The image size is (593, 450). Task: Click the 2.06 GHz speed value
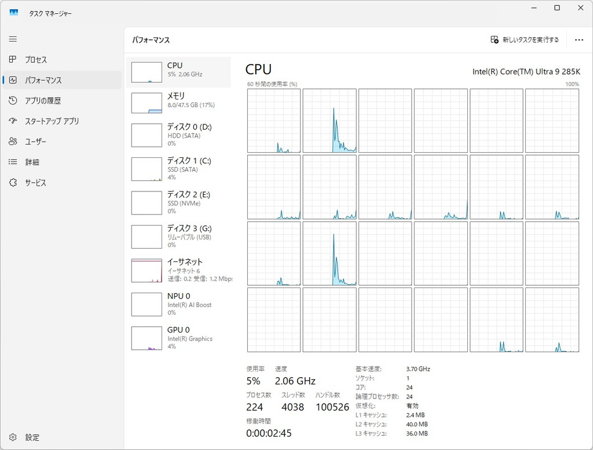click(295, 381)
